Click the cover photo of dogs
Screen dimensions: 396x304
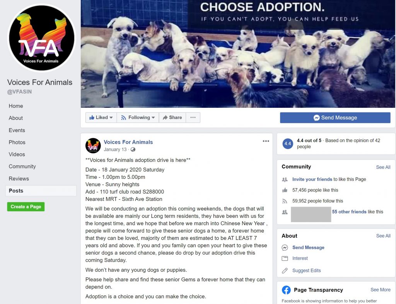(238, 54)
